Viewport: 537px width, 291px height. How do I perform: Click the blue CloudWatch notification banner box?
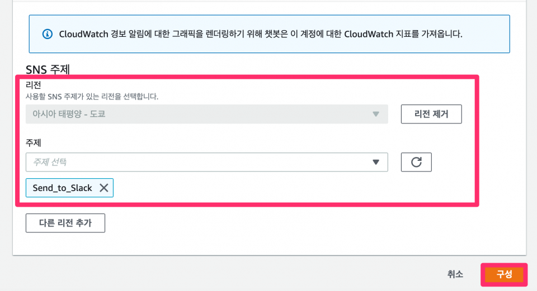(x=270, y=34)
